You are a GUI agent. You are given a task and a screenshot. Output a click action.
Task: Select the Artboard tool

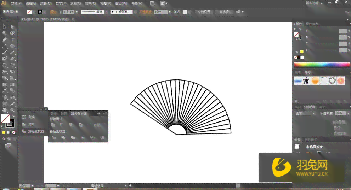[5, 104]
